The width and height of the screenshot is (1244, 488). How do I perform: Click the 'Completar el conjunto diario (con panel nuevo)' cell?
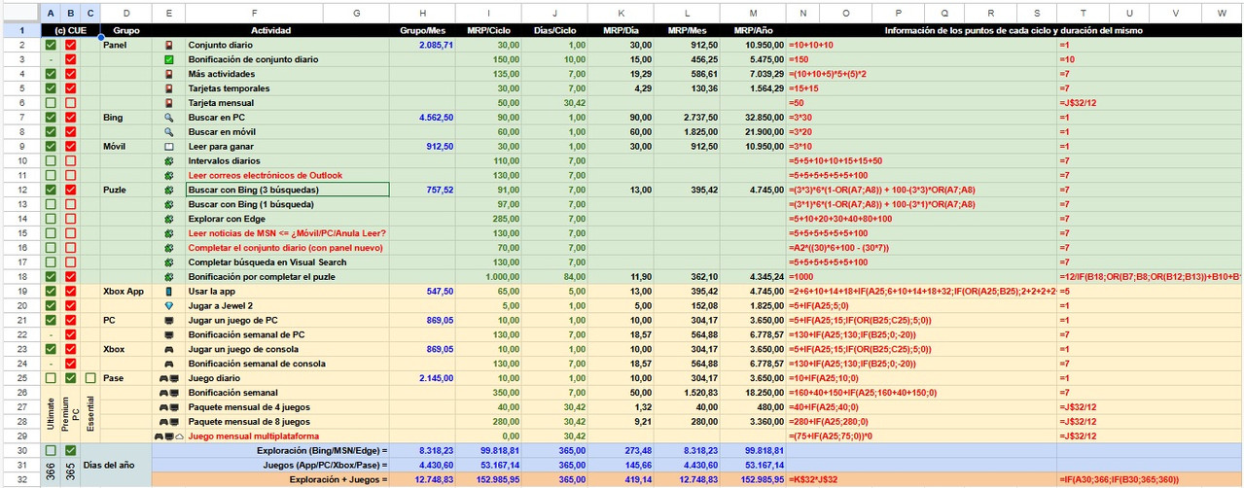(287, 248)
